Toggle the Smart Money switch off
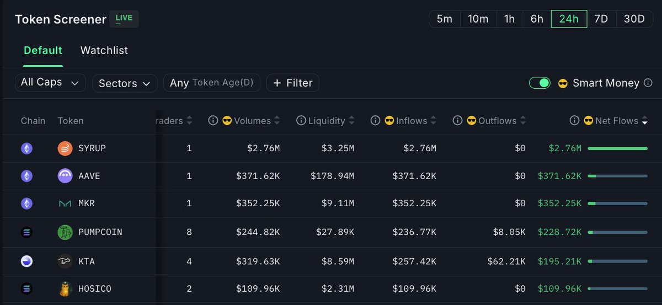 pos(540,83)
